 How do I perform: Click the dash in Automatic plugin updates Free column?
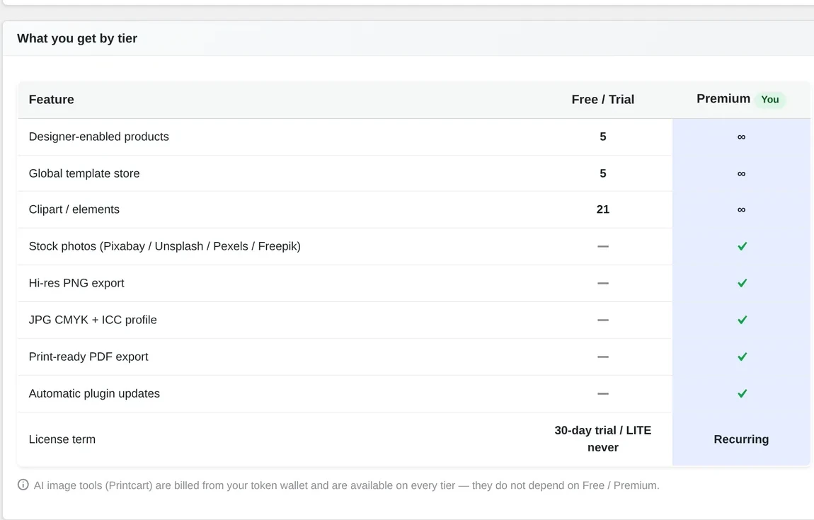click(x=602, y=394)
